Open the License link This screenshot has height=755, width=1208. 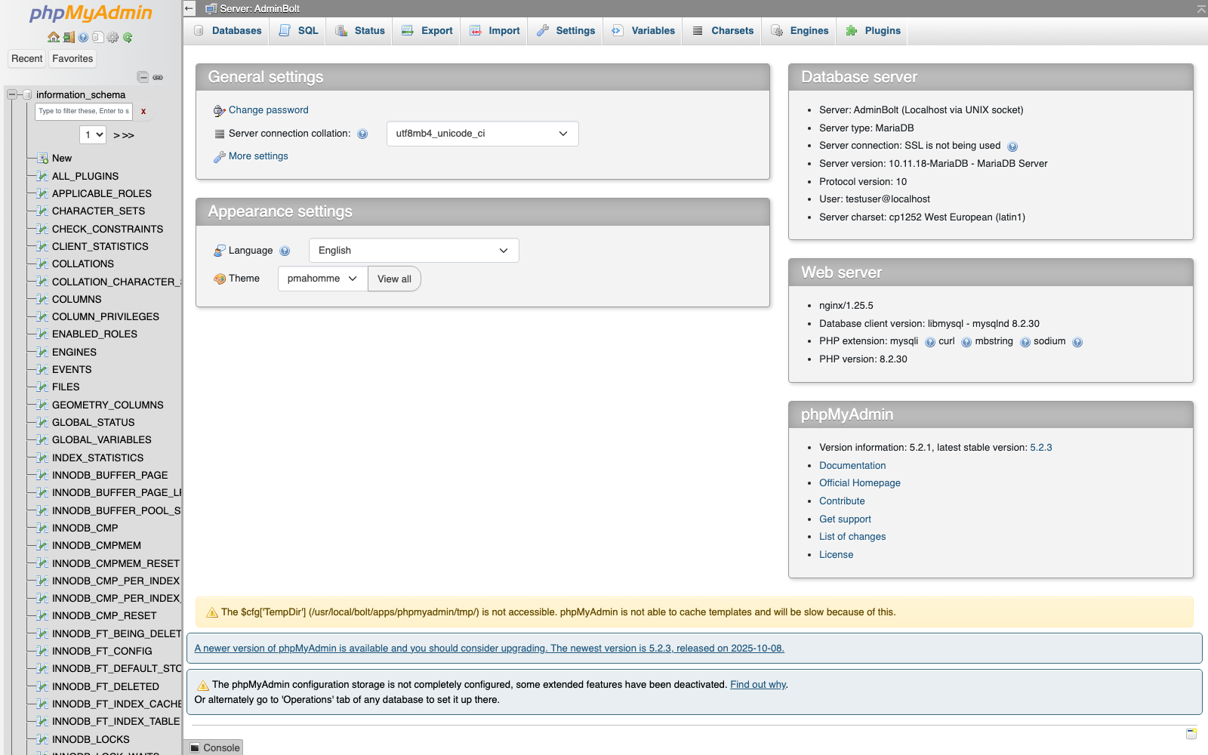coord(836,555)
